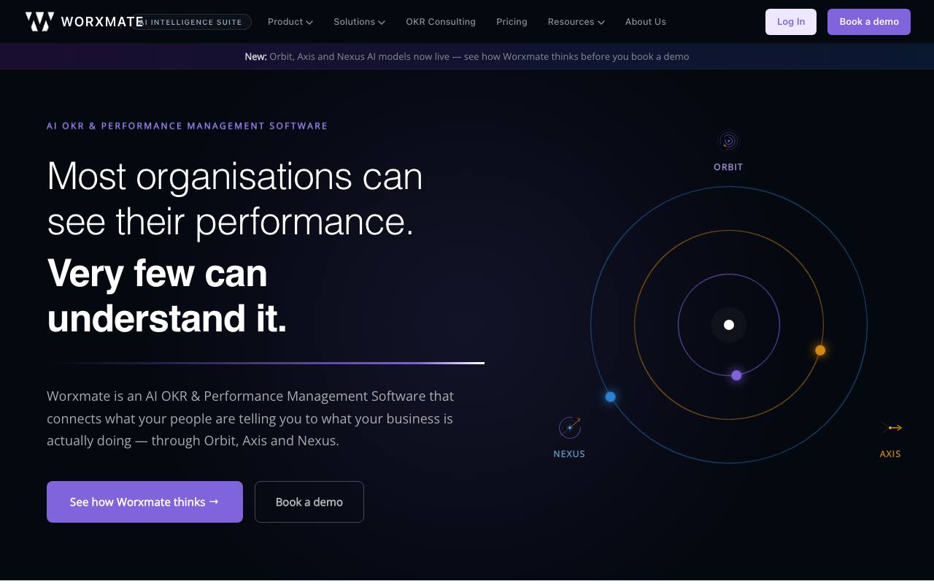Click See how Worxmate thinks button
This screenshot has width=934, height=584.
tap(144, 502)
